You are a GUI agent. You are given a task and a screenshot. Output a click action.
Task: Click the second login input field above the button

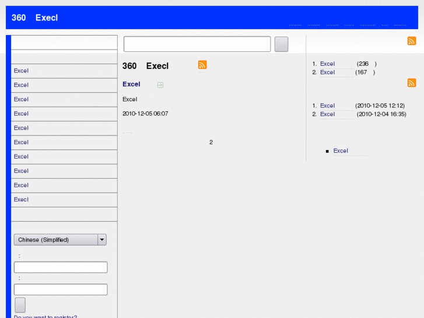61,289
